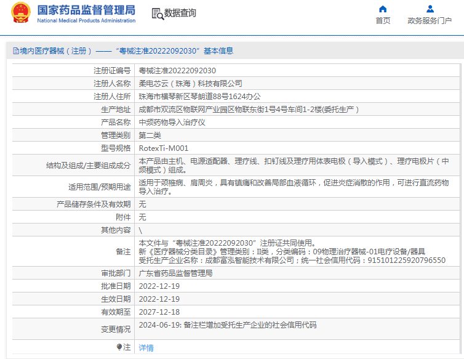Select the scope text starting 适用于颈椎病
This screenshot has width=464, height=359.
coord(294,187)
